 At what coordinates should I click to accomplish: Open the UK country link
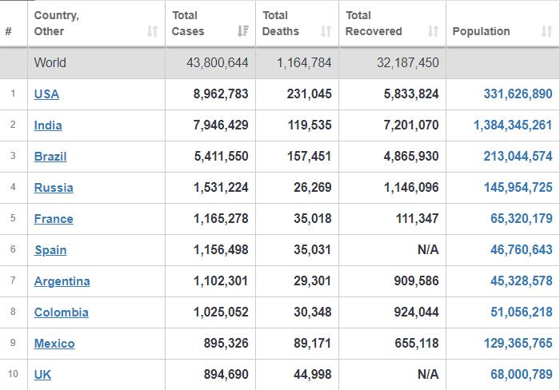(42, 375)
